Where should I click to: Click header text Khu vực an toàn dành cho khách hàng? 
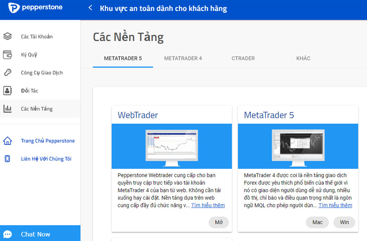163,8
